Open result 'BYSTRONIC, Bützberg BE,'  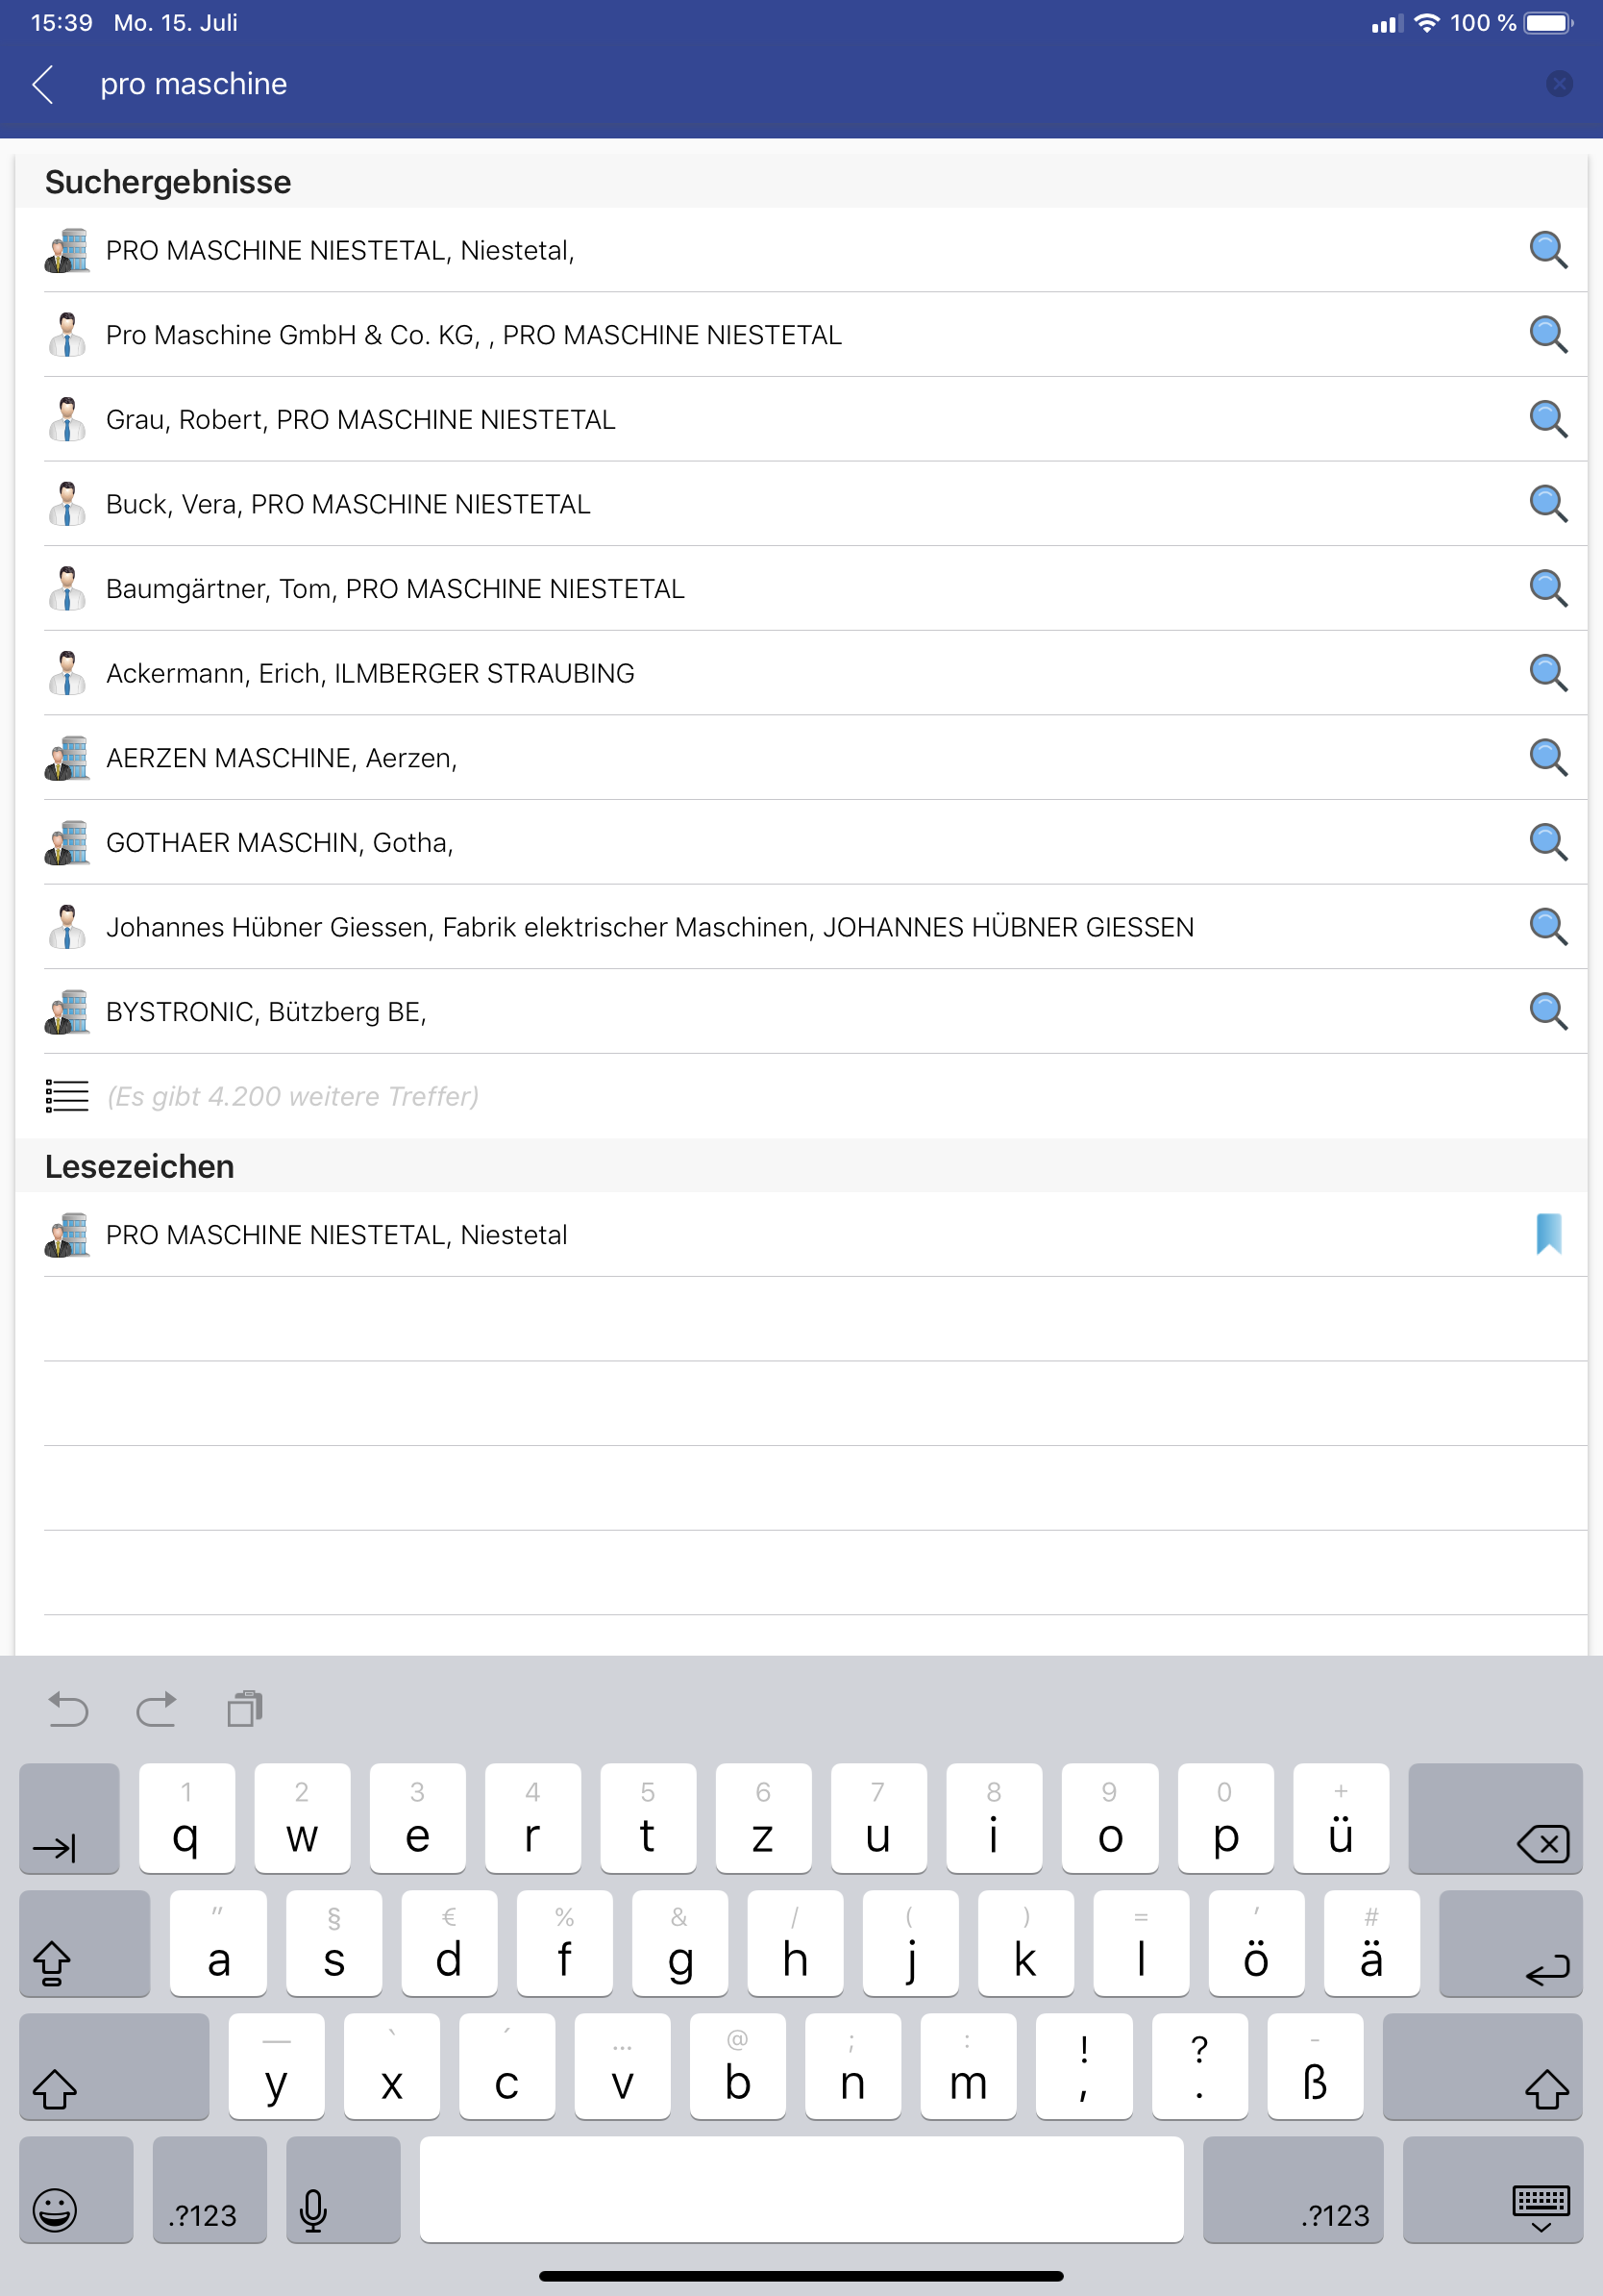[x=801, y=1011]
